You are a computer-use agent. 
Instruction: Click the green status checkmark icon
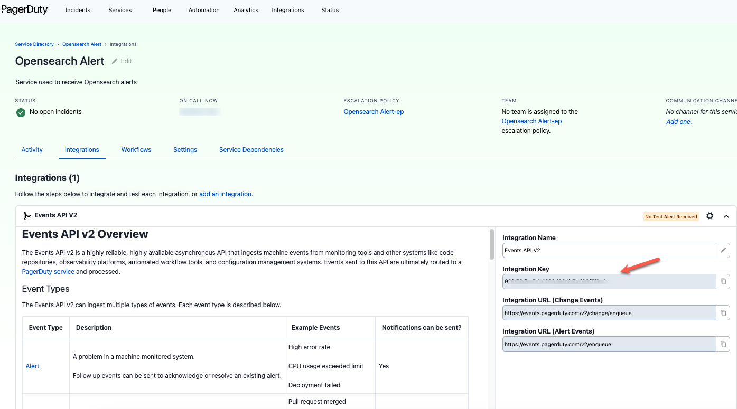pyautogui.click(x=21, y=112)
